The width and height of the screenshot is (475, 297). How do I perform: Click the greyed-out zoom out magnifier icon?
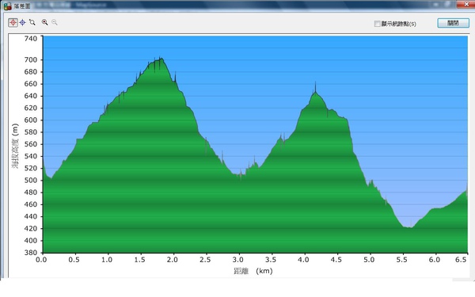(x=55, y=22)
